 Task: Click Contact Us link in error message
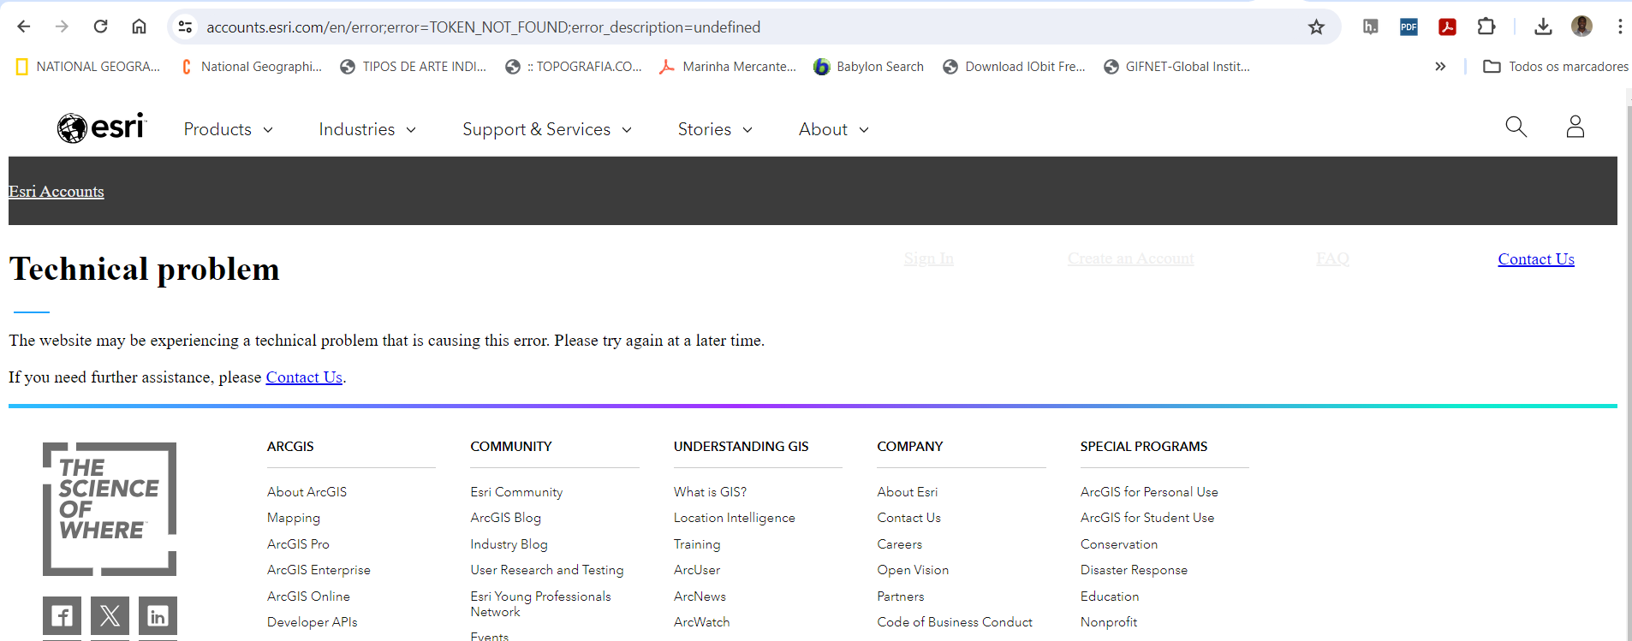click(304, 377)
